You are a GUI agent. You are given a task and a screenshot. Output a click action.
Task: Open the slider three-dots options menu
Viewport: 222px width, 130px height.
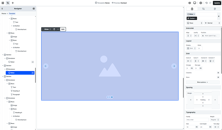(58, 29)
